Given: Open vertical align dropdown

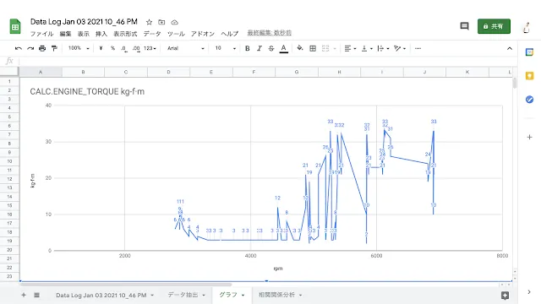Looking at the screenshot, I should click(x=367, y=48).
